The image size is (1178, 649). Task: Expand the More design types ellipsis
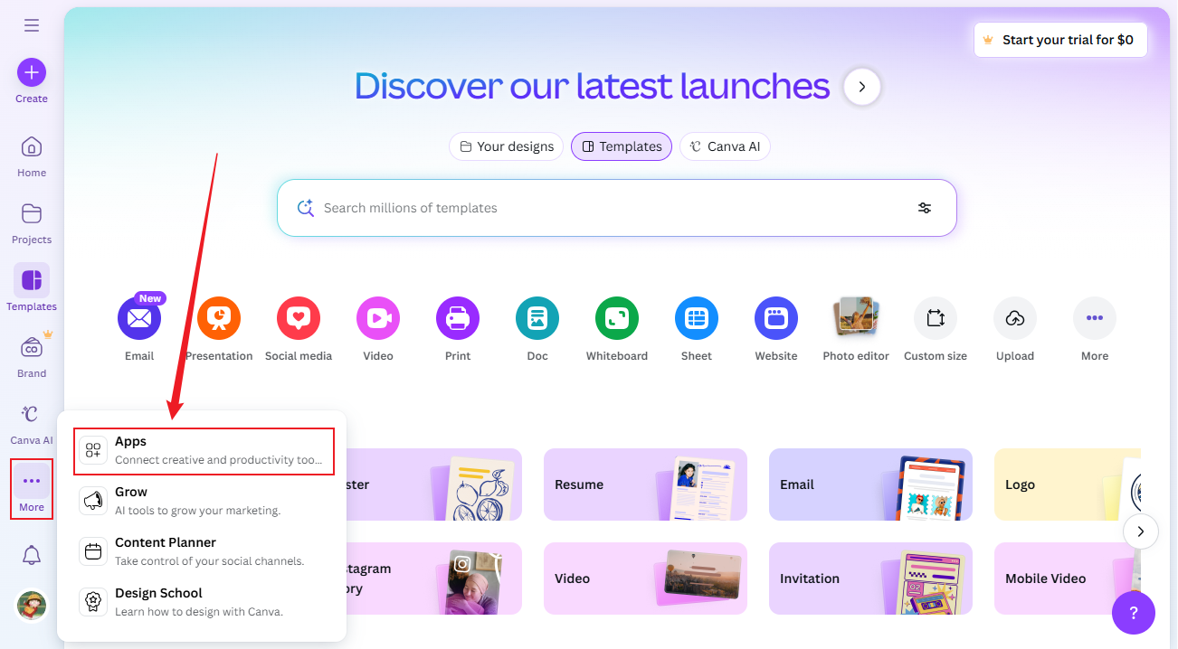[x=1094, y=317]
